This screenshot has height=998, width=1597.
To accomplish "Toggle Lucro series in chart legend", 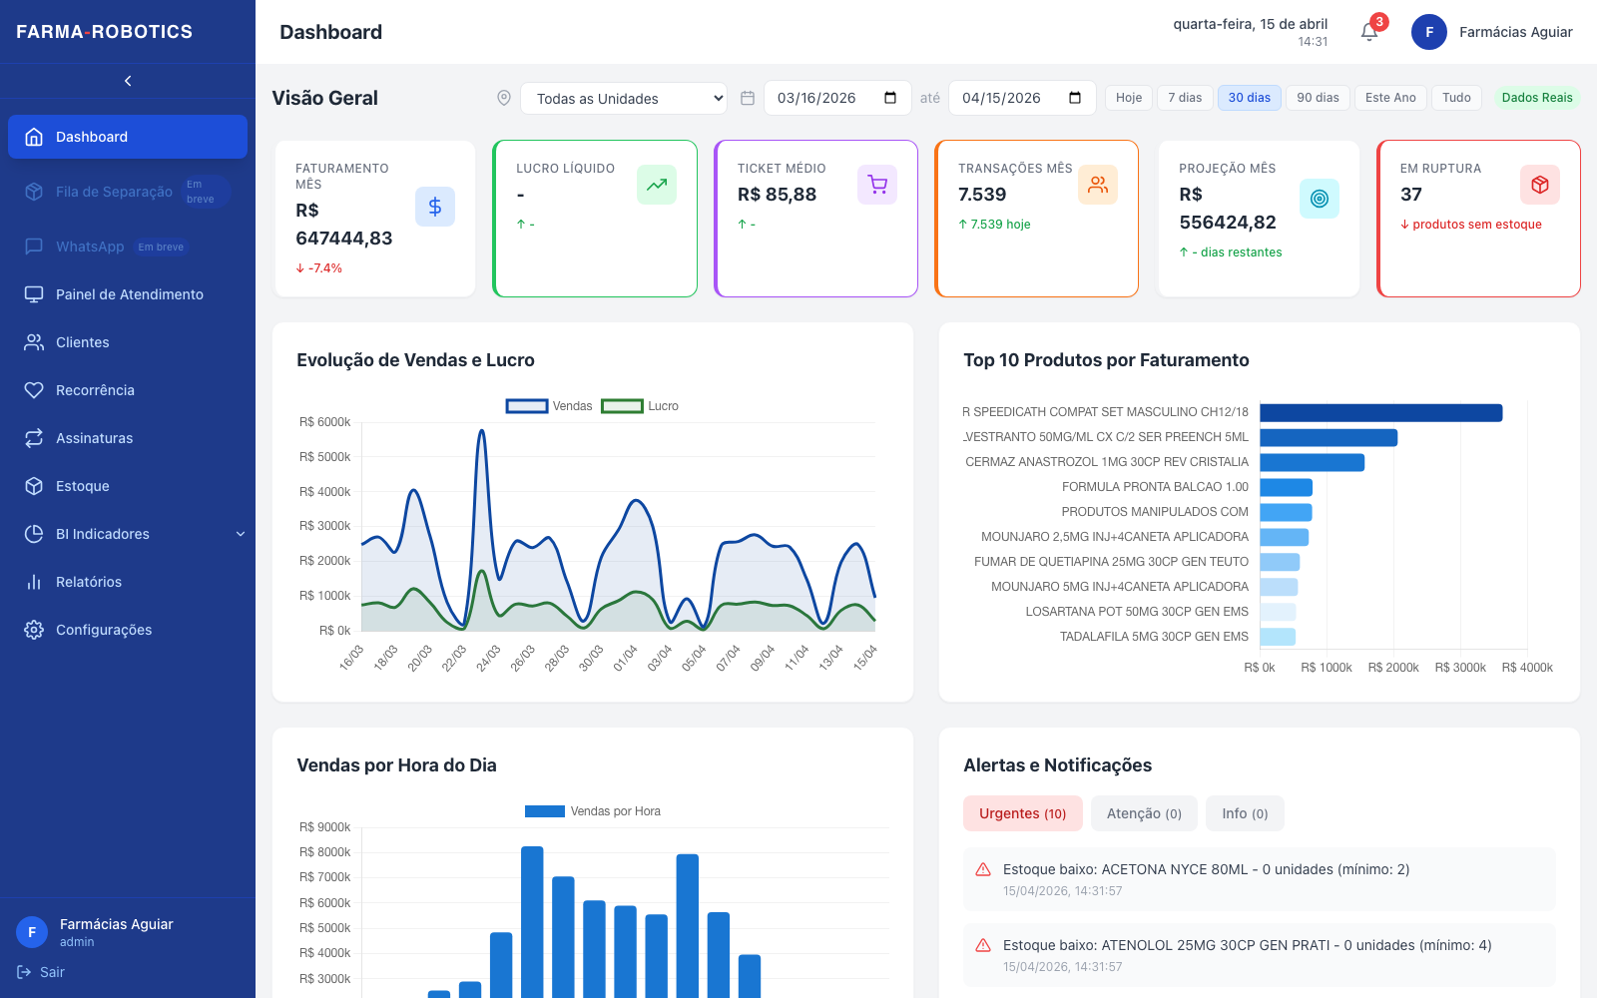I will (x=640, y=406).
